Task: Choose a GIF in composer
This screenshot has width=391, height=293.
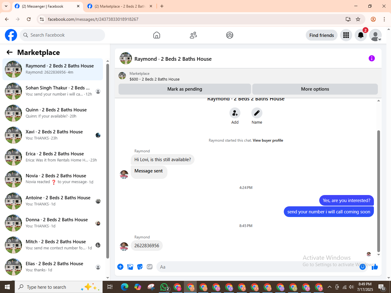Action: [x=150, y=267]
